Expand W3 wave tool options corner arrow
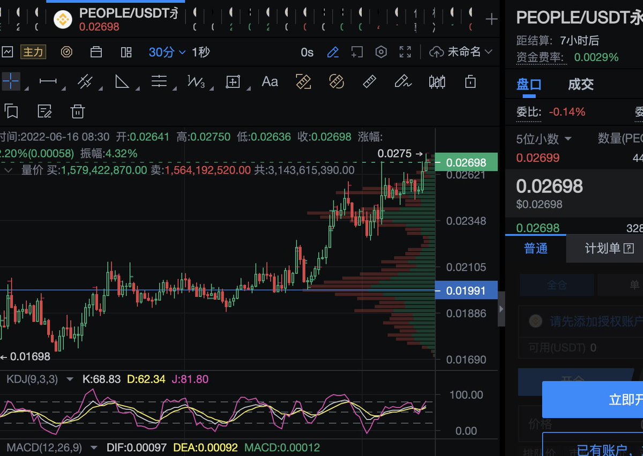The height and width of the screenshot is (456, 643). click(x=212, y=88)
